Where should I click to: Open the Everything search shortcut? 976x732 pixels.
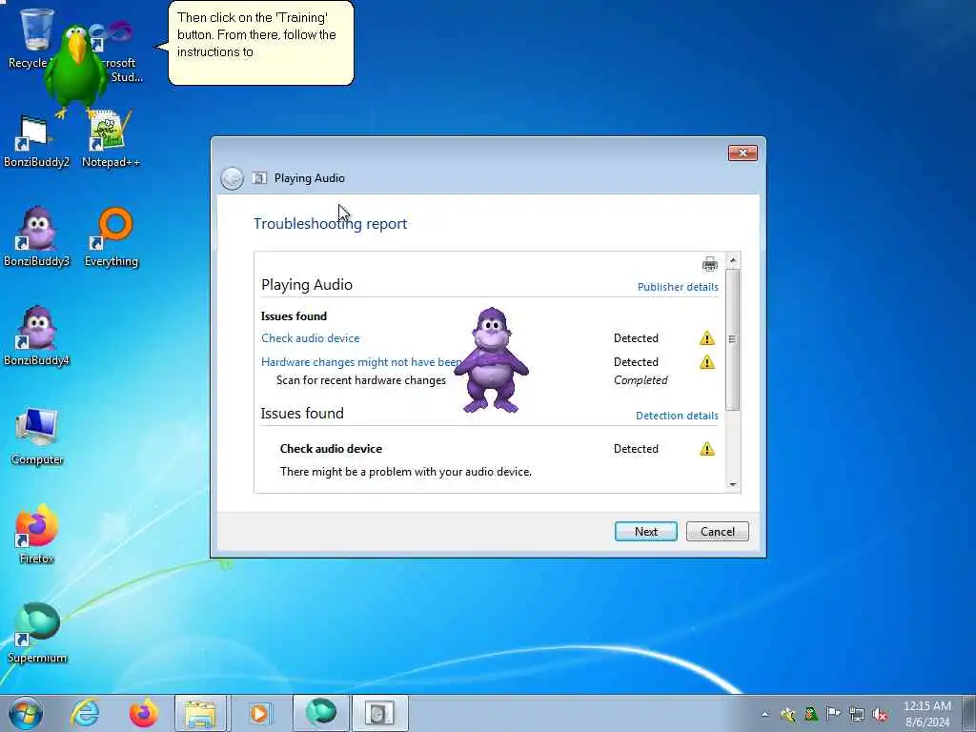point(112,237)
